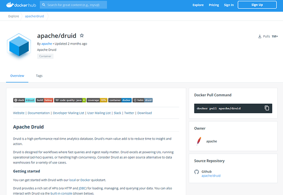Star the apache/druid repository

[x=82, y=36]
